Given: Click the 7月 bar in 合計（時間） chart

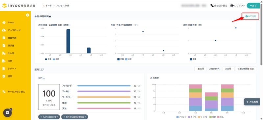Looking at the screenshot, I should coord(68,41).
